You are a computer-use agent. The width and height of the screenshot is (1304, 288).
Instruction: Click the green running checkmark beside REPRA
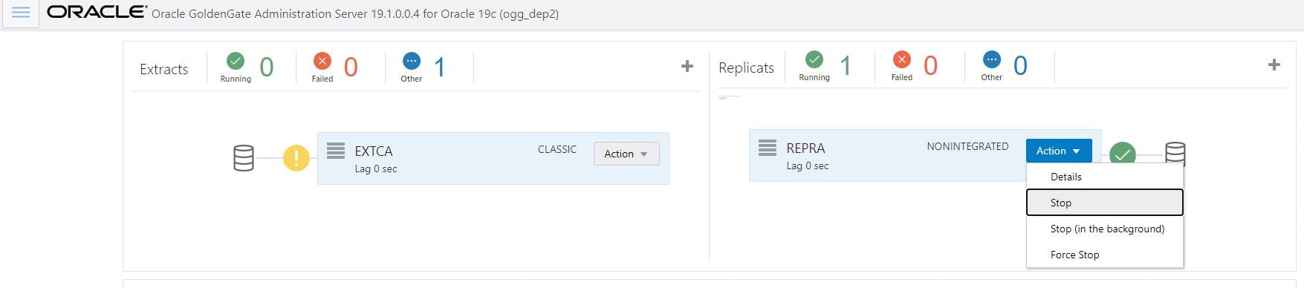(1122, 154)
